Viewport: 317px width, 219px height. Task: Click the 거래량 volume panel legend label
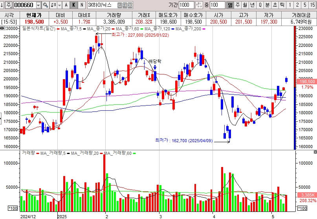28,153
